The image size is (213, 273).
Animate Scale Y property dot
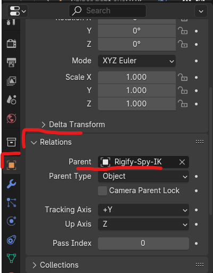pyautogui.click(x=196, y=91)
